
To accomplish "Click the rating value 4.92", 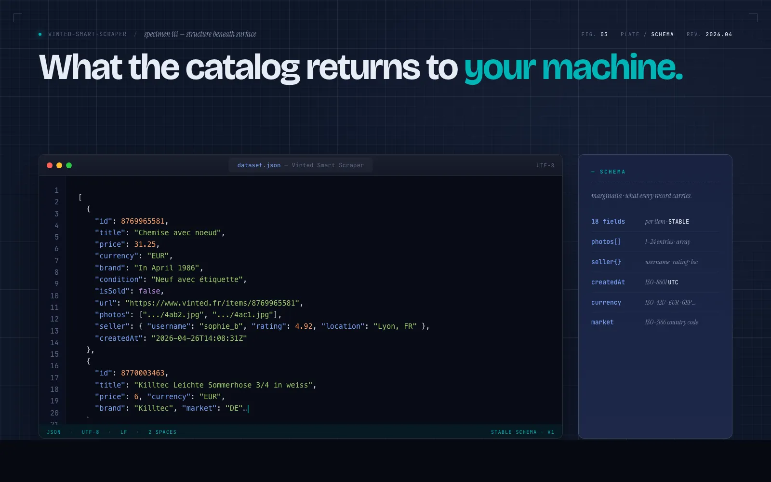I will coord(304,326).
